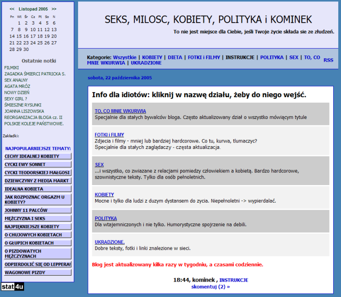
Task: Select day 30 in the calendar
Action: pyautogui.click(x=26, y=49)
